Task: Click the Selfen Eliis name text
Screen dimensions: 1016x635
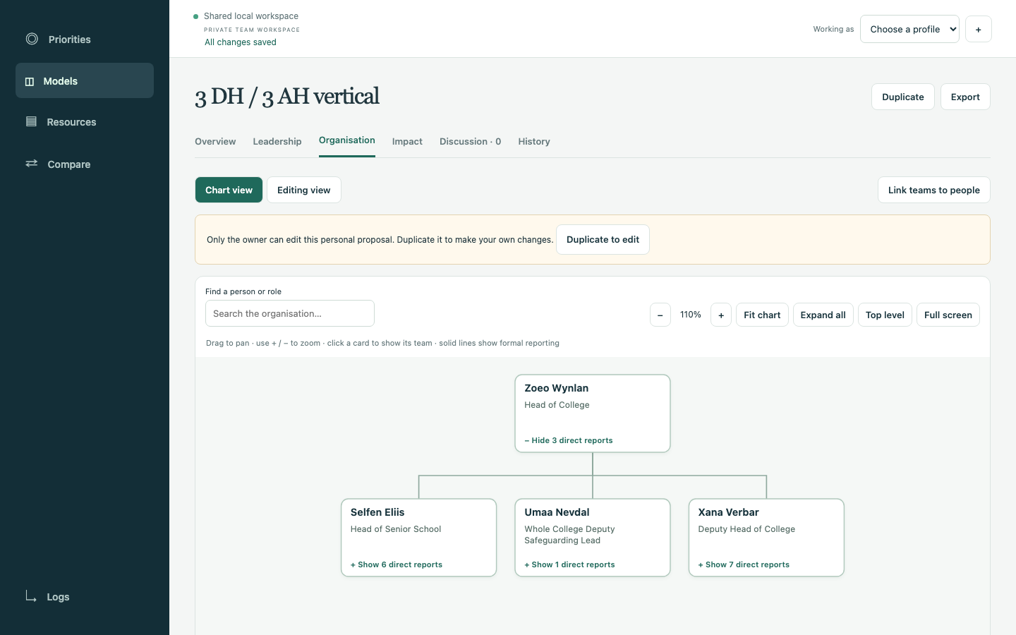Action: [x=377, y=512]
